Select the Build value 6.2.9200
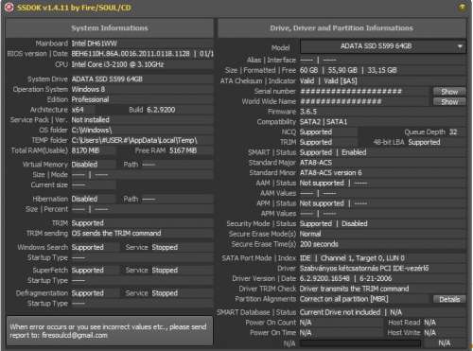473x351 pixels. pos(161,110)
